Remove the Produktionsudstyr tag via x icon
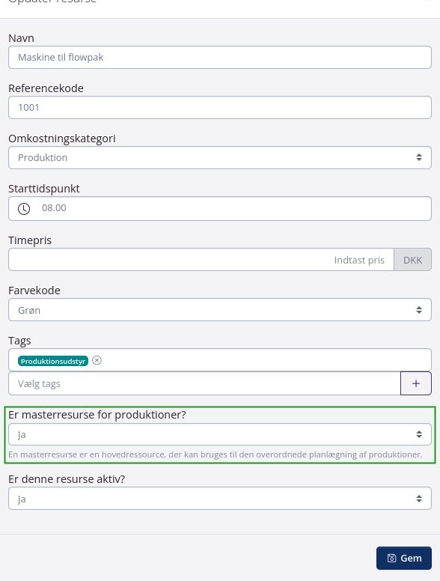 click(97, 360)
